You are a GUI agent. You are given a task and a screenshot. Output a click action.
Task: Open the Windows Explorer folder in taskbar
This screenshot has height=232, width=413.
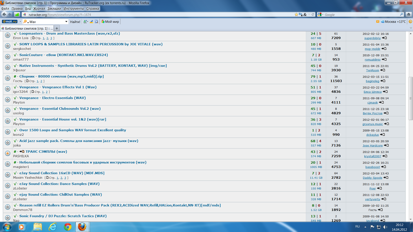[37, 227]
